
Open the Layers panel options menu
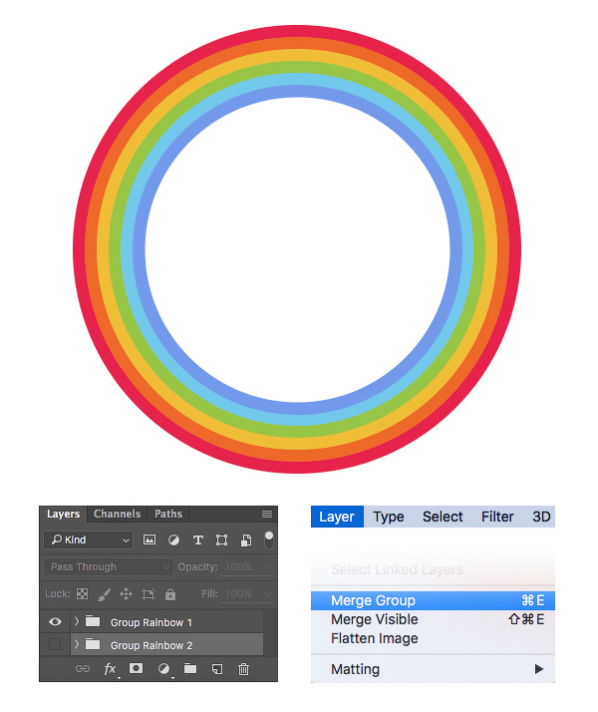tap(267, 514)
